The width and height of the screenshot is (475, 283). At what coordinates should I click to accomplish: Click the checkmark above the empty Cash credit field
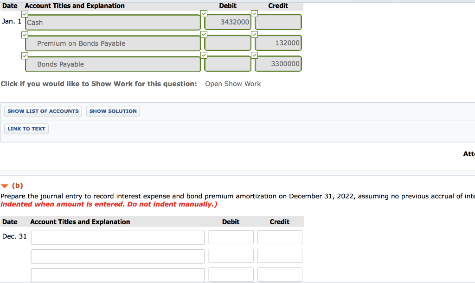(254, 13)
